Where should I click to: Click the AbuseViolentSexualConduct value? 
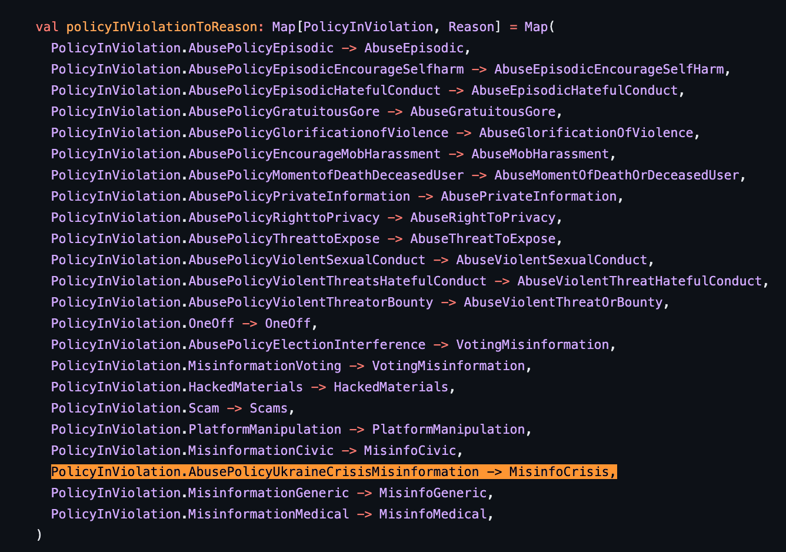(x=551, y=260)
